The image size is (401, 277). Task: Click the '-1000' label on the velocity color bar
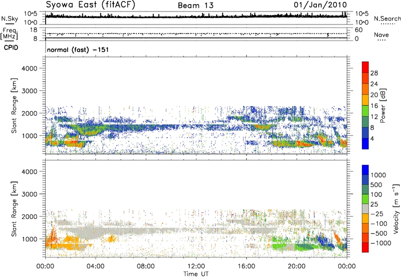pyautogui.click(x=381, y=243)
